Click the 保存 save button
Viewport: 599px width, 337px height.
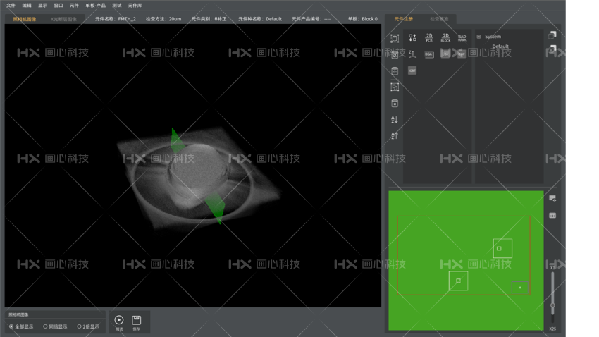(x=137, y=322)
